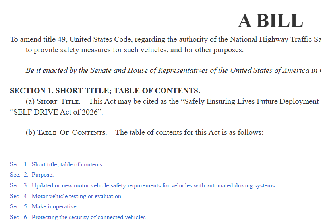The image size is (321, 224).
Task: Click the "Safely Ensuring Lives Future Deployment" phrase
Action: [x=251, y=101]
